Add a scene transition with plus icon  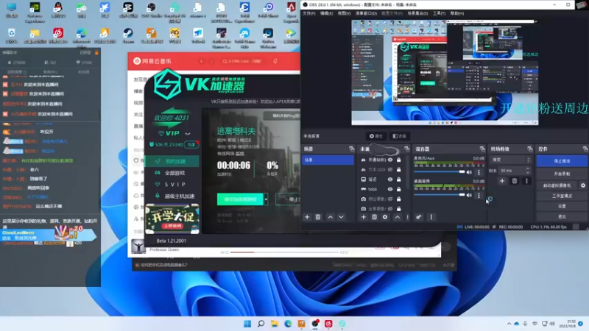point(502,181)
